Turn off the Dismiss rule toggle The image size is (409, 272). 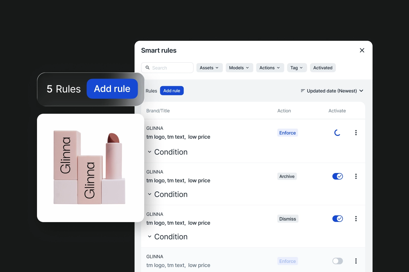[x=338, y=219]
